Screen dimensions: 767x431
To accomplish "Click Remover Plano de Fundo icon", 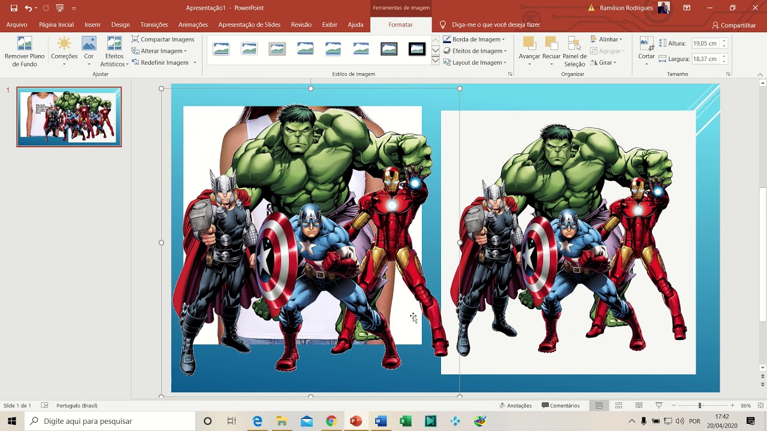I will pyautogui.click(x=25, y=51).
